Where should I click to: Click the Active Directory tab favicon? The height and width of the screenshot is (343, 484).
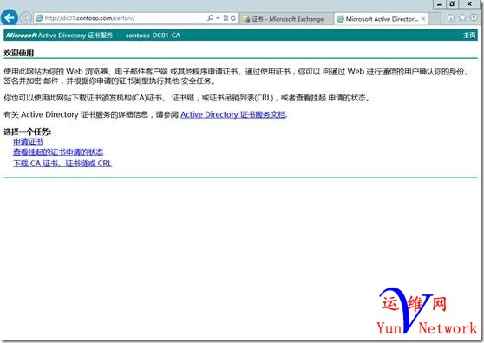tap(341, 19)
